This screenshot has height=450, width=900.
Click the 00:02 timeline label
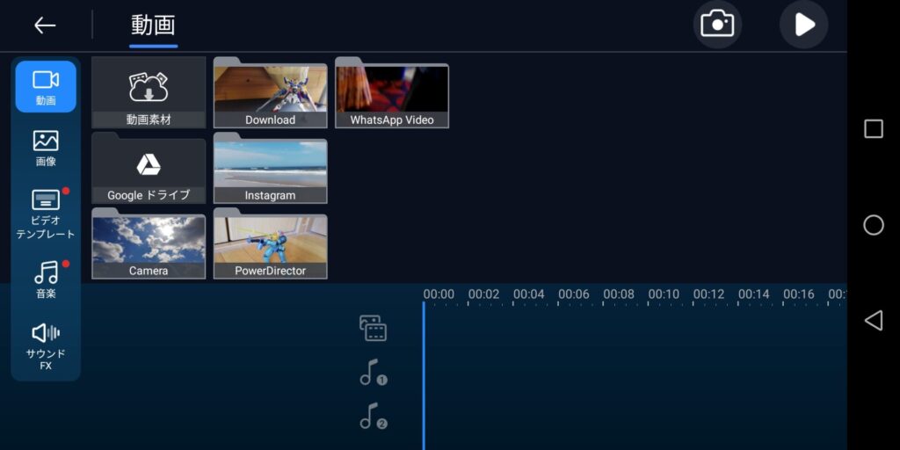[x=483, y=294]
